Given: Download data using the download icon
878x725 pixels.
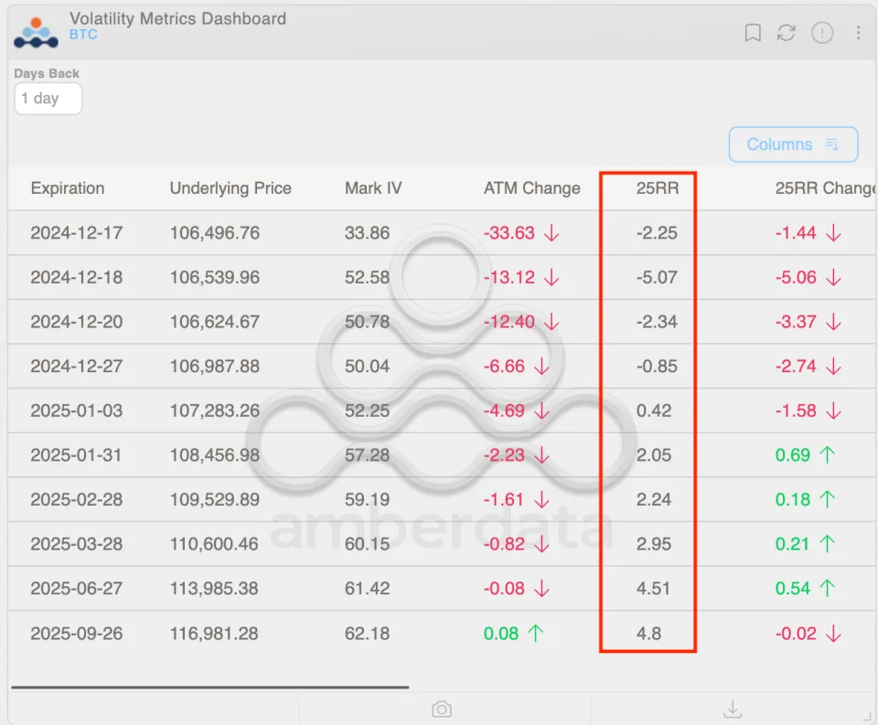Looking at the screenshot, I should [x=732, y=709].
